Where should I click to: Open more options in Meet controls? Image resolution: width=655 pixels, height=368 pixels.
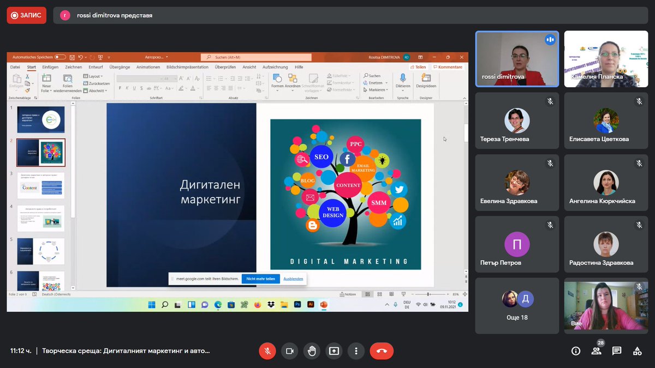[356, 351]
